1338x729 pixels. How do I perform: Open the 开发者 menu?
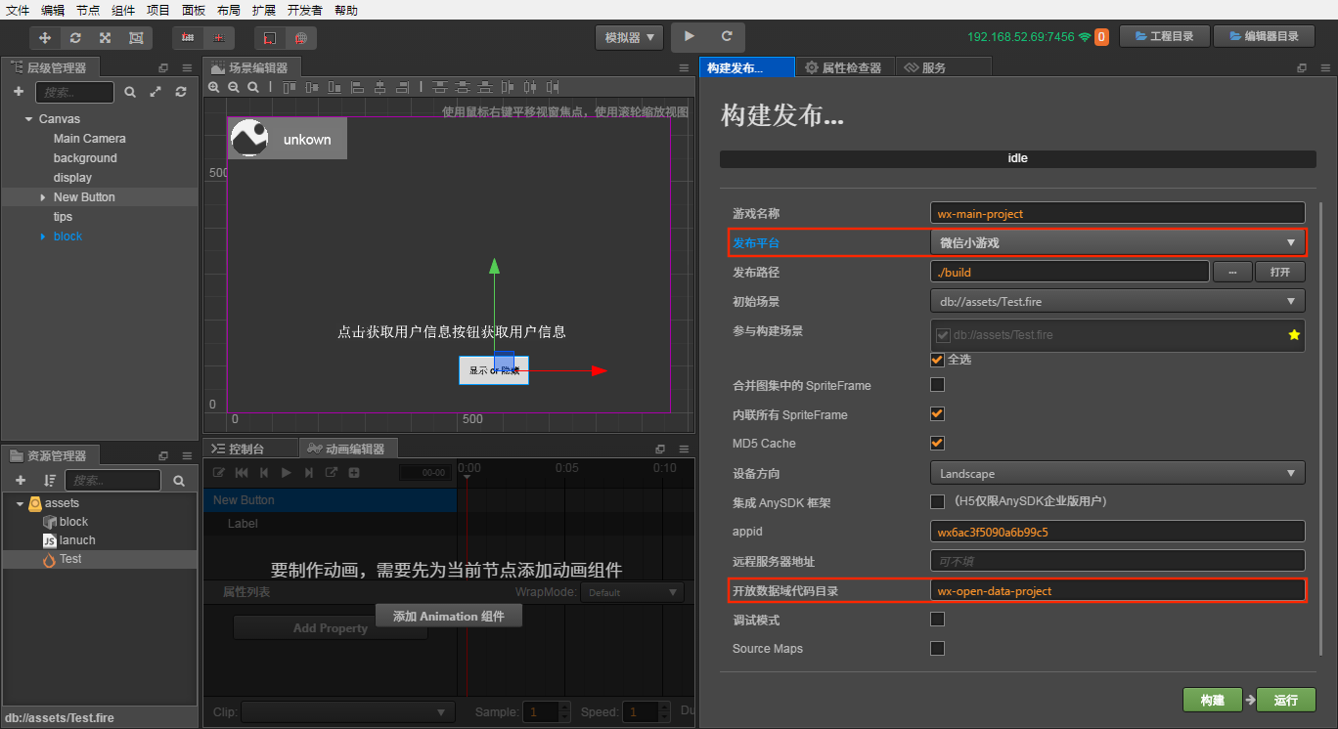[305, 10]
